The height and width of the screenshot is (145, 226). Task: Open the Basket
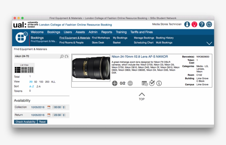(x=117, y=42)
